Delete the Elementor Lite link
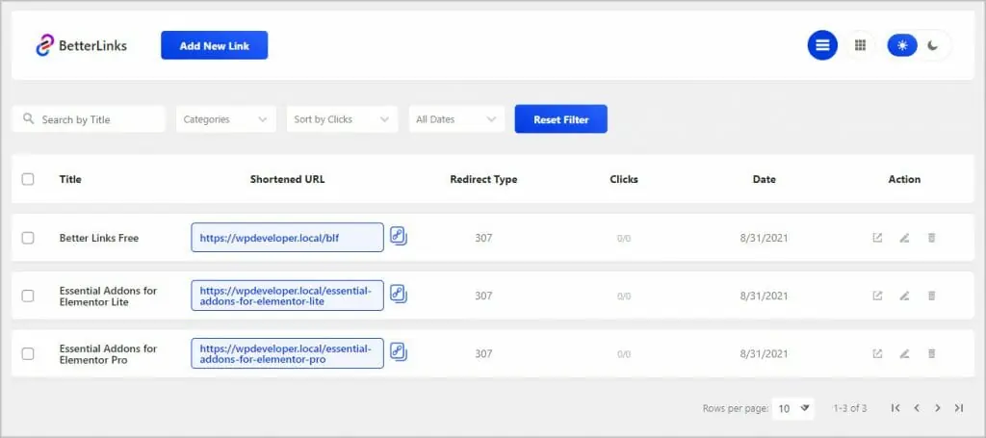Screen dimensions: 986x438 pyautogui.click(x=932, y=296)
